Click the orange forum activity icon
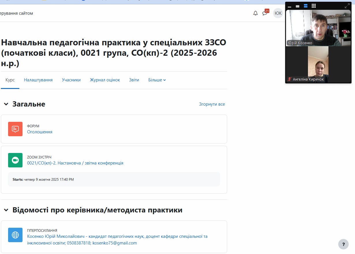This screenshot has width=355, height=254. pos(15,129)
